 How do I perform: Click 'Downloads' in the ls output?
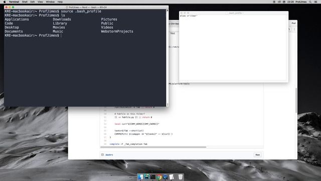pos(62,19)
